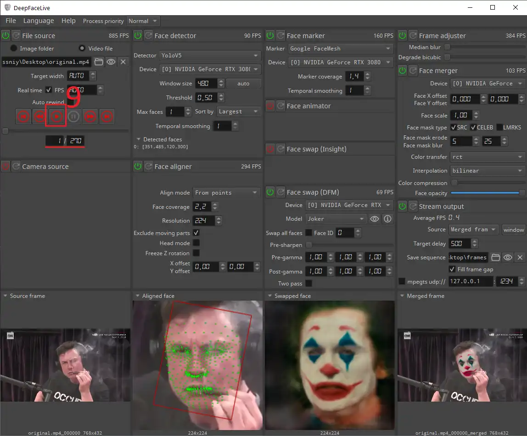This screenshot has height=436, width=527.
Task: Open the Help menu
Action: click(x=68, y=21)
